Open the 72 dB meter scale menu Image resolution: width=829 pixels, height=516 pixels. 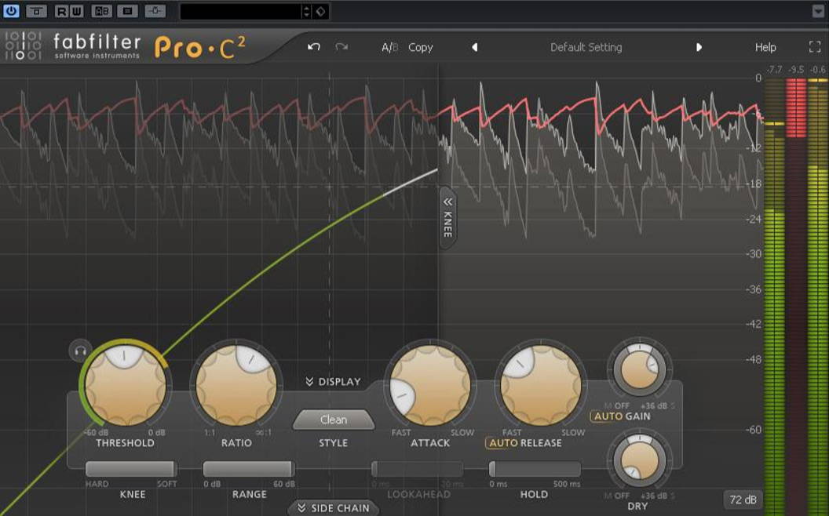(743, 500)
